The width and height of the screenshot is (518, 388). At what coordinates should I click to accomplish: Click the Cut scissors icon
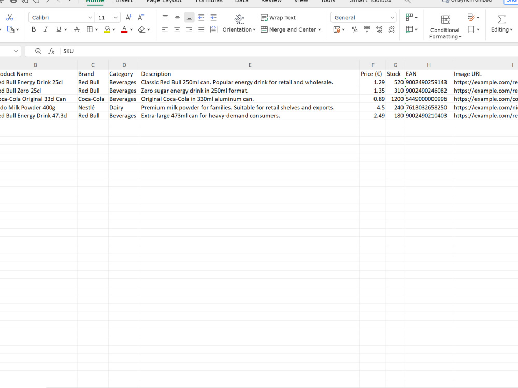tap(10, 18)
